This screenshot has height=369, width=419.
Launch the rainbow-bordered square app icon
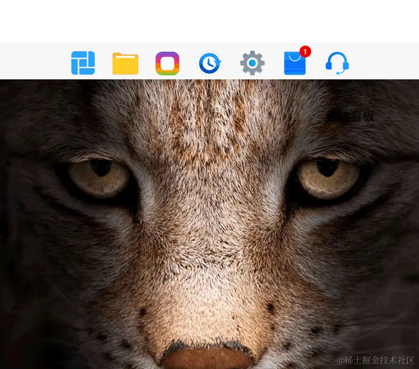pos(167,63)
